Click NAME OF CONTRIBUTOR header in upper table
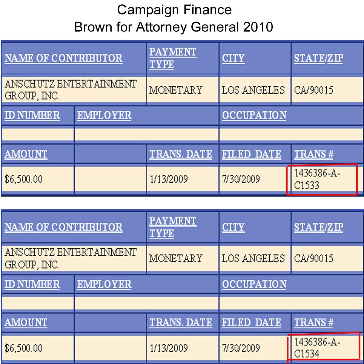Viewport: 364px width, 364px height. [63, 58]
